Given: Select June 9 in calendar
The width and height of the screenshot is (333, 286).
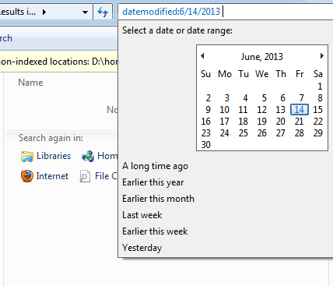Looking at the screenshot, I should pyautogui.click(x=208, y=110).
